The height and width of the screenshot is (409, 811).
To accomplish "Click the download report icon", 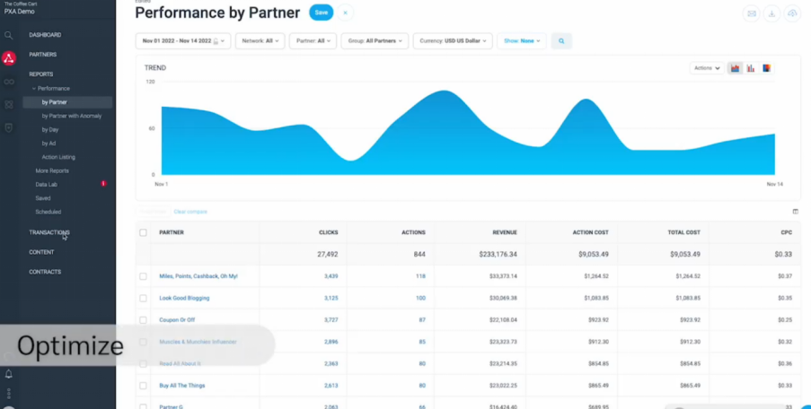I will pos(771,13).
